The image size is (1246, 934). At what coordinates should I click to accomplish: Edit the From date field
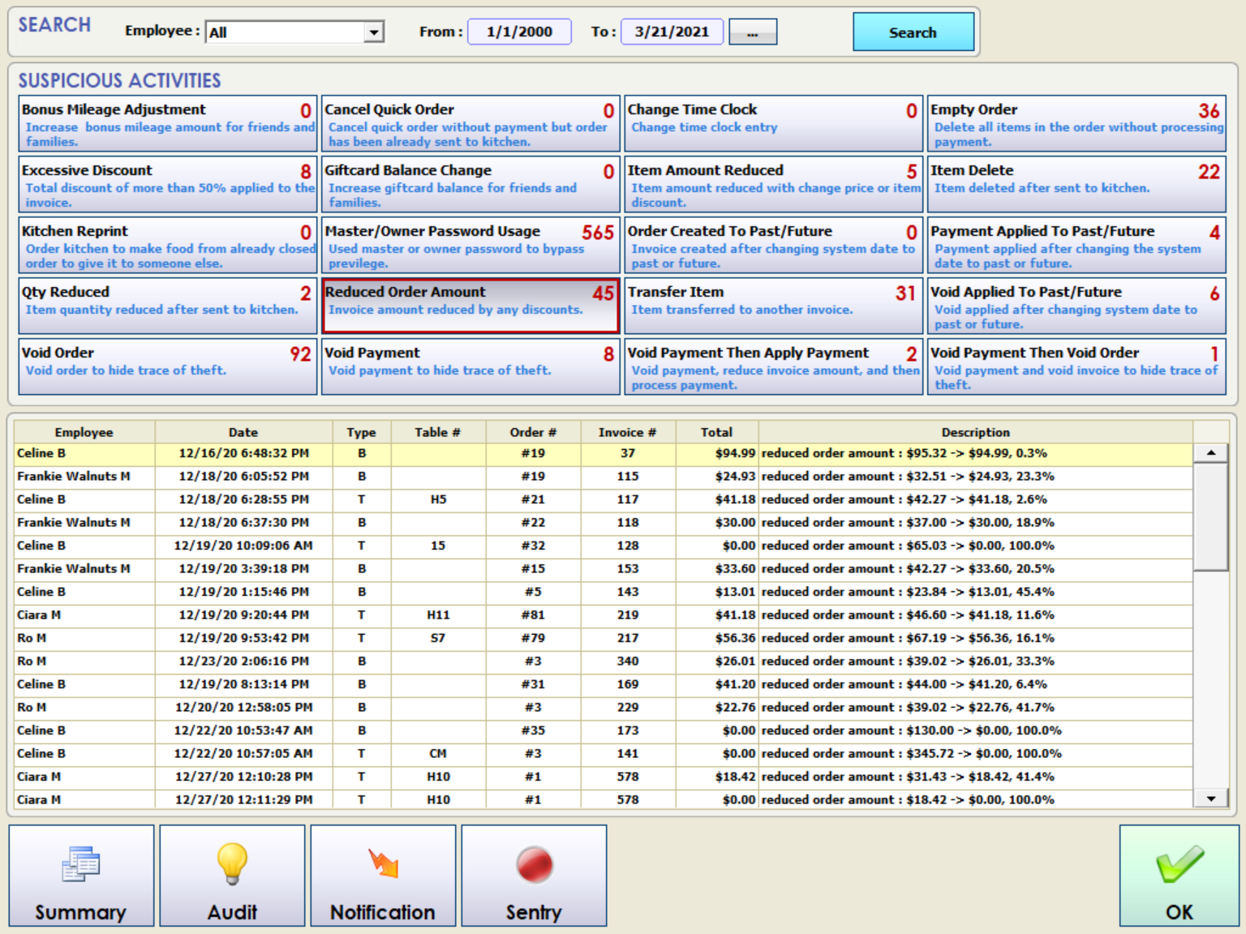tap(519, 32)
